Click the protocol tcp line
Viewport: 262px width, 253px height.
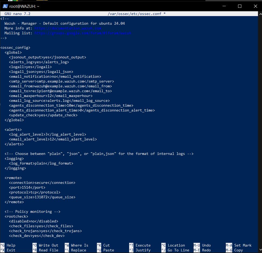tap(35, 192)
